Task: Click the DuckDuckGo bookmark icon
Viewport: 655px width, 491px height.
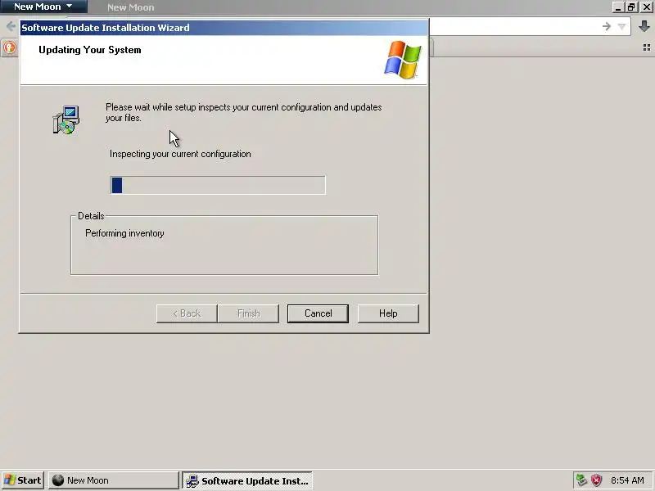Action: pos(10,47)
